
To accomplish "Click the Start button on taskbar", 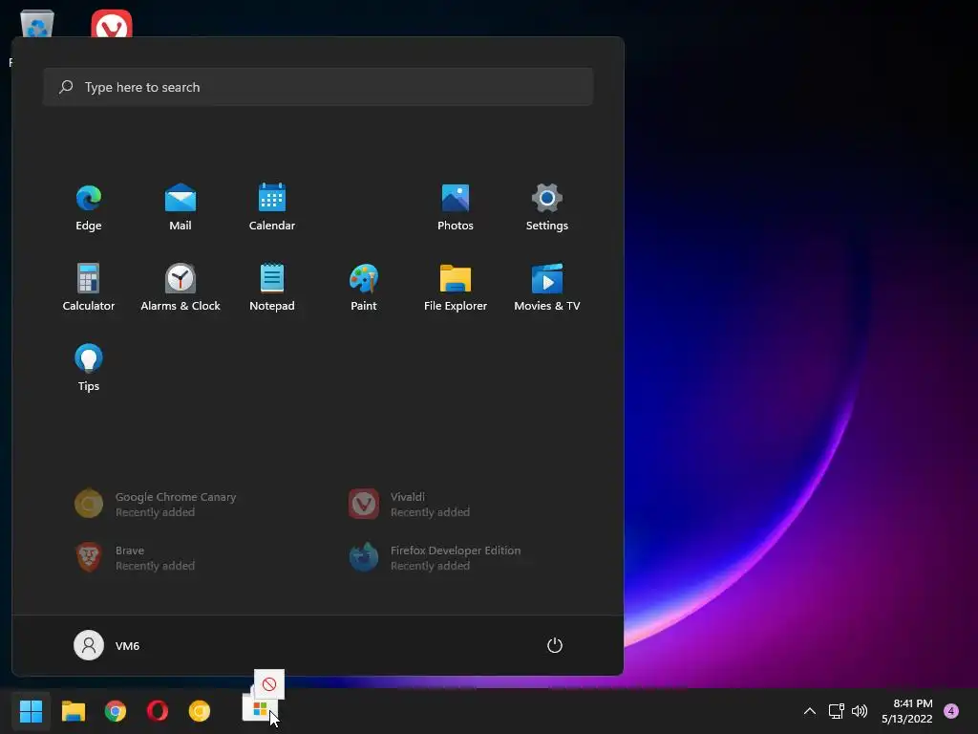I will (31, 711).
